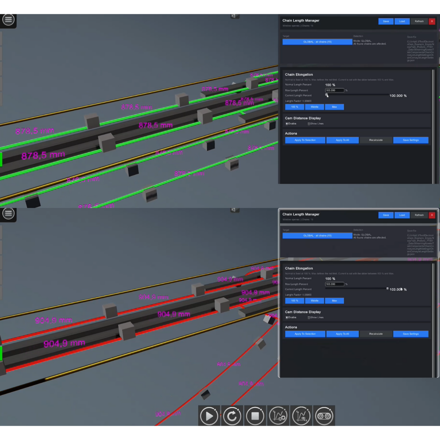Click Save Settings in lower panel
Viewport: 440px width, 440px height.
coord(410,334)
